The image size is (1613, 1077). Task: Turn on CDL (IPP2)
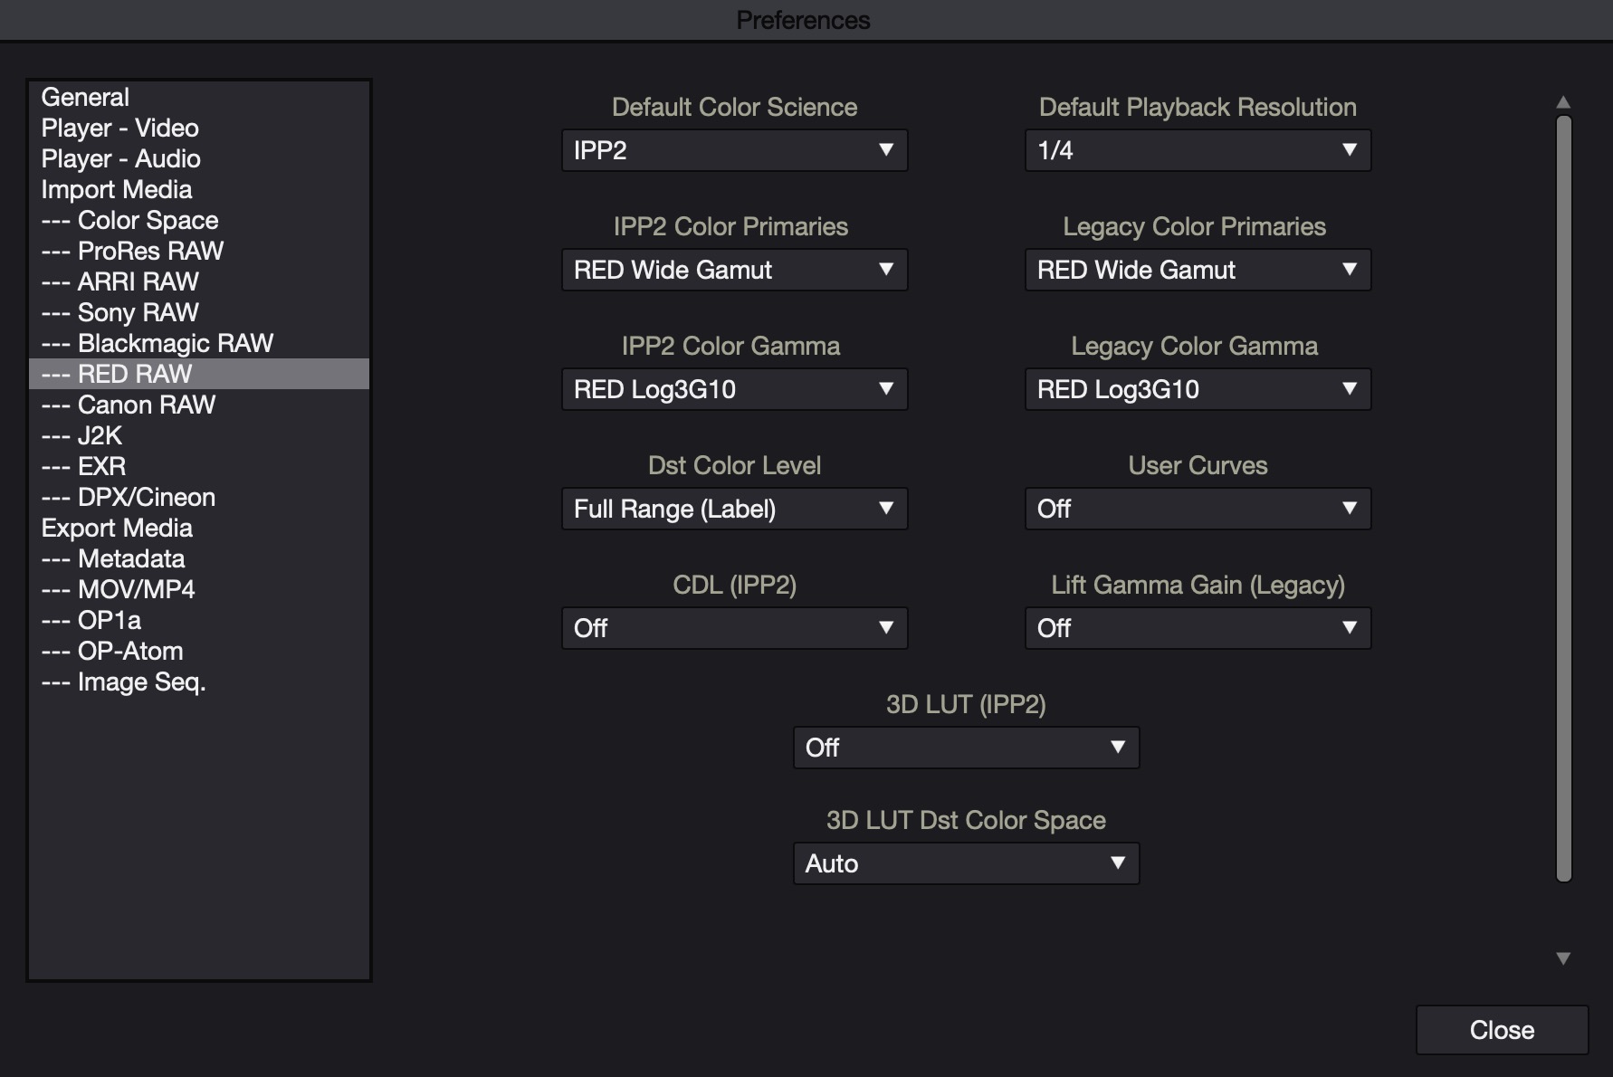coord(733,627)
